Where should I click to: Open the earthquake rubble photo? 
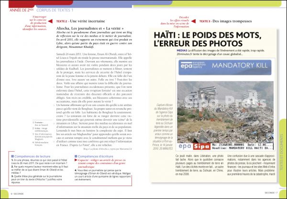click(x=225, y=112)
